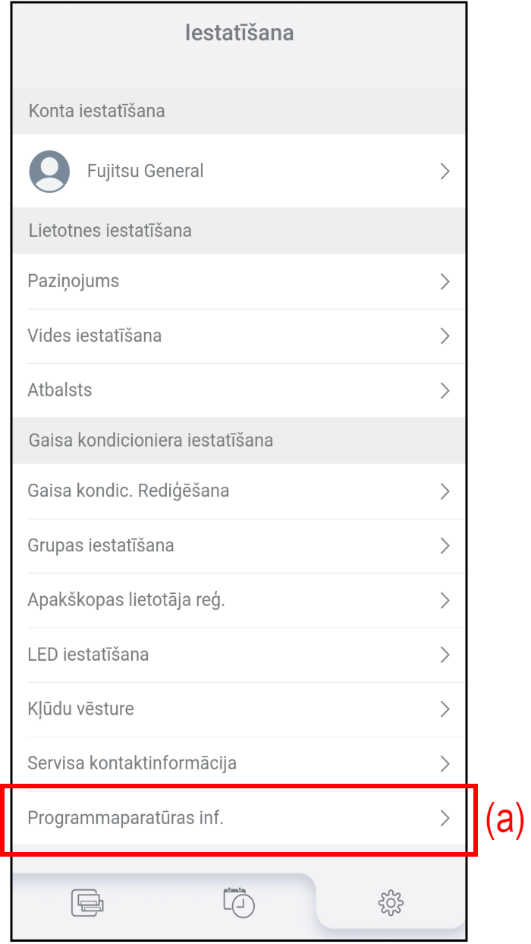Screen dimensions: 531x944
Task: Tap the arrow next to LED iestatīšana
Action: tap(445, 655)
